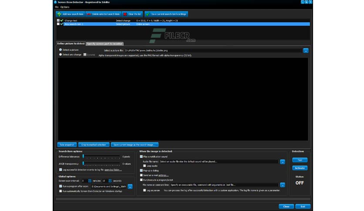The image size is (364, 211).
Task: Click the seconds spinner of scan interval
Action: click(x=110, y=181)
